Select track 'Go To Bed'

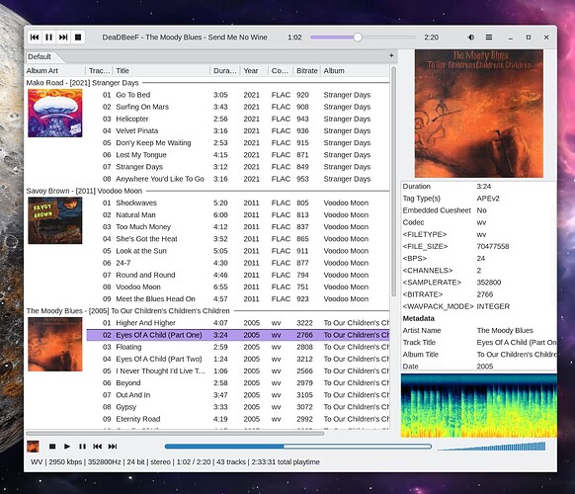pos(238,95)
